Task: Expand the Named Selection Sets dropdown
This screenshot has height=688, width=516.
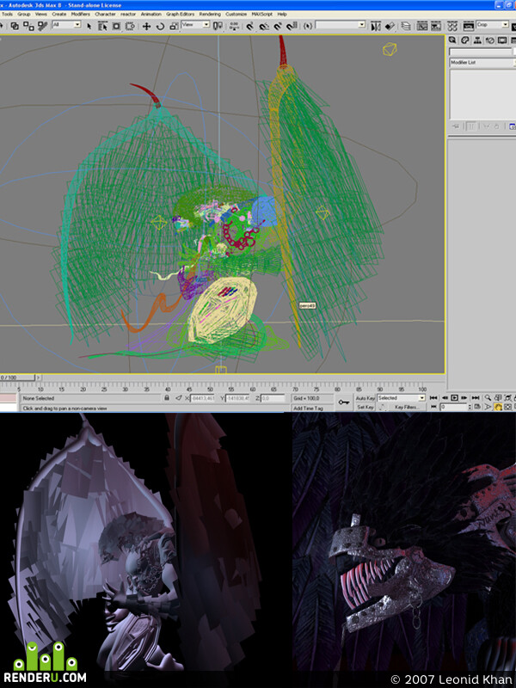Action: point(341,25)
